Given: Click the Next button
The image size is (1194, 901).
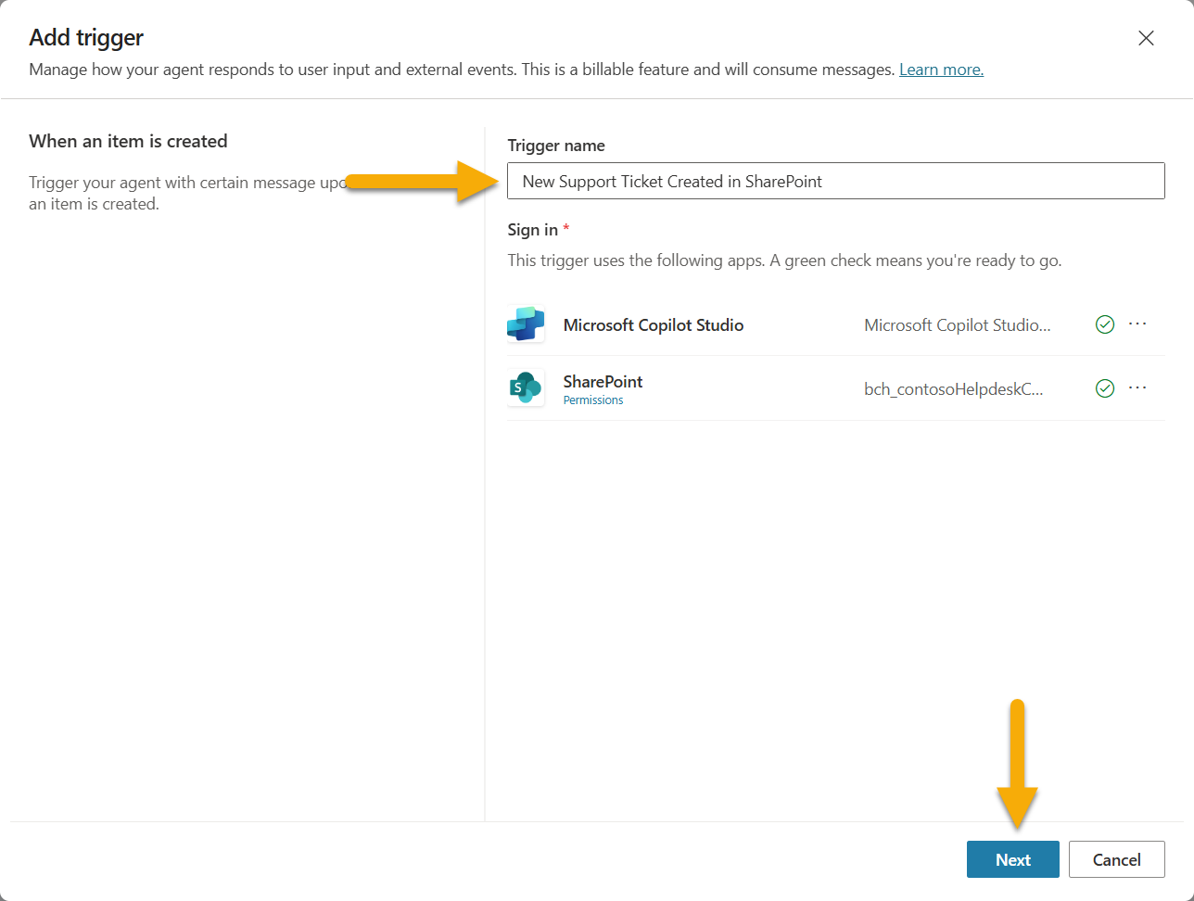Looking at the screenshot, I should (x=1012, y=858).
